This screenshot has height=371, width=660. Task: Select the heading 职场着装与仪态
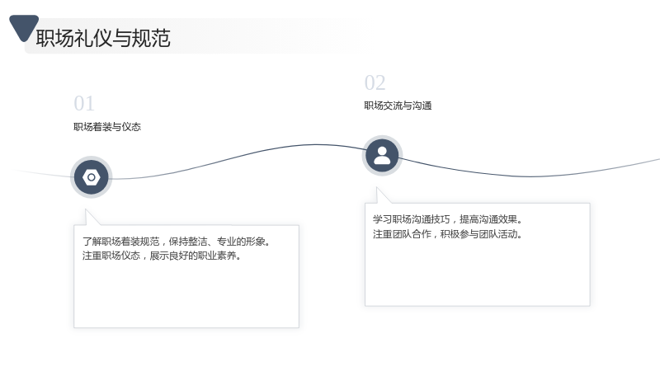[107, 127]
